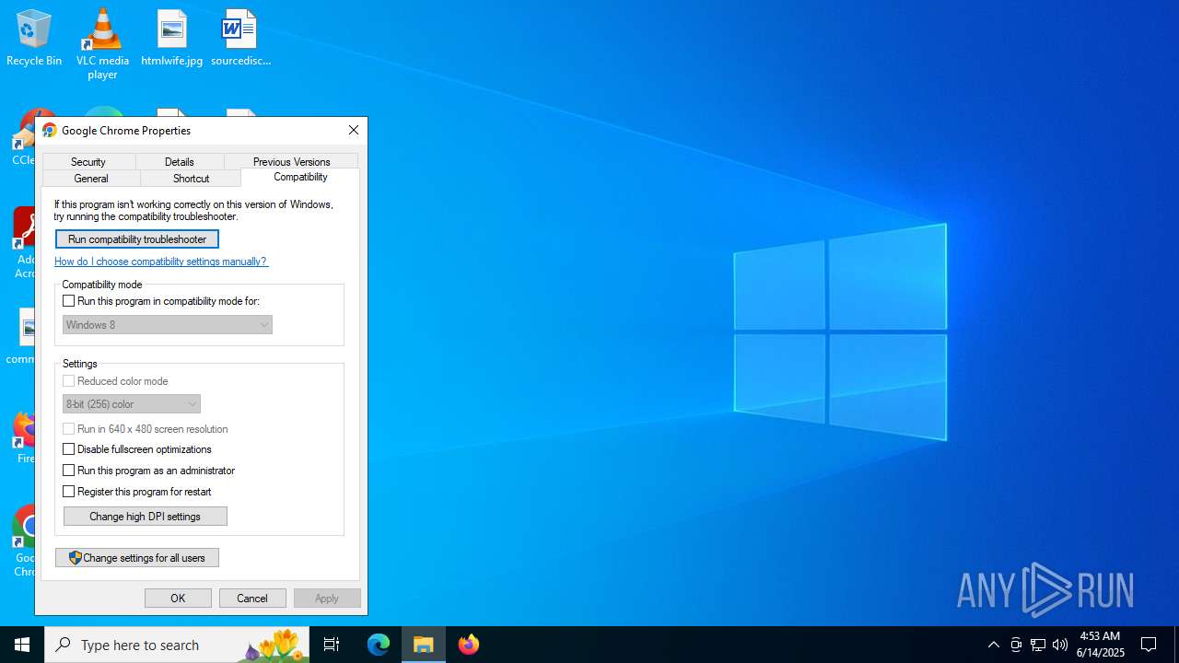The height and width of the screenshot is (663, 1179).
Task: Open Task View in the taskbar
Action: [332, 645]
